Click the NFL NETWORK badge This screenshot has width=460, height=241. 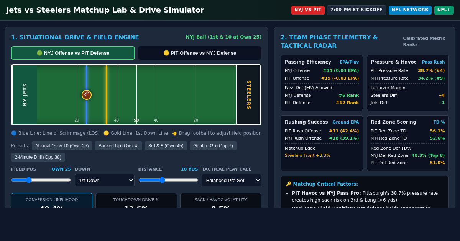click(x=410, y=10)
